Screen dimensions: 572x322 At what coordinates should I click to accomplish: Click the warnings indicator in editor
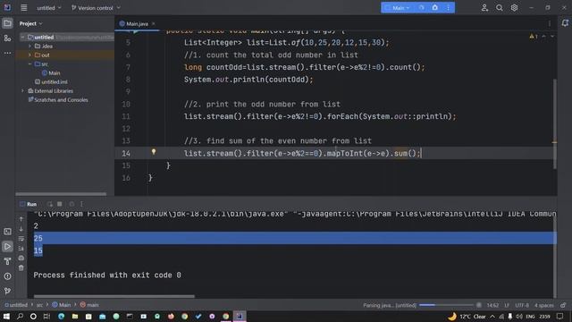pyautogui.click(x=534, y=36)
